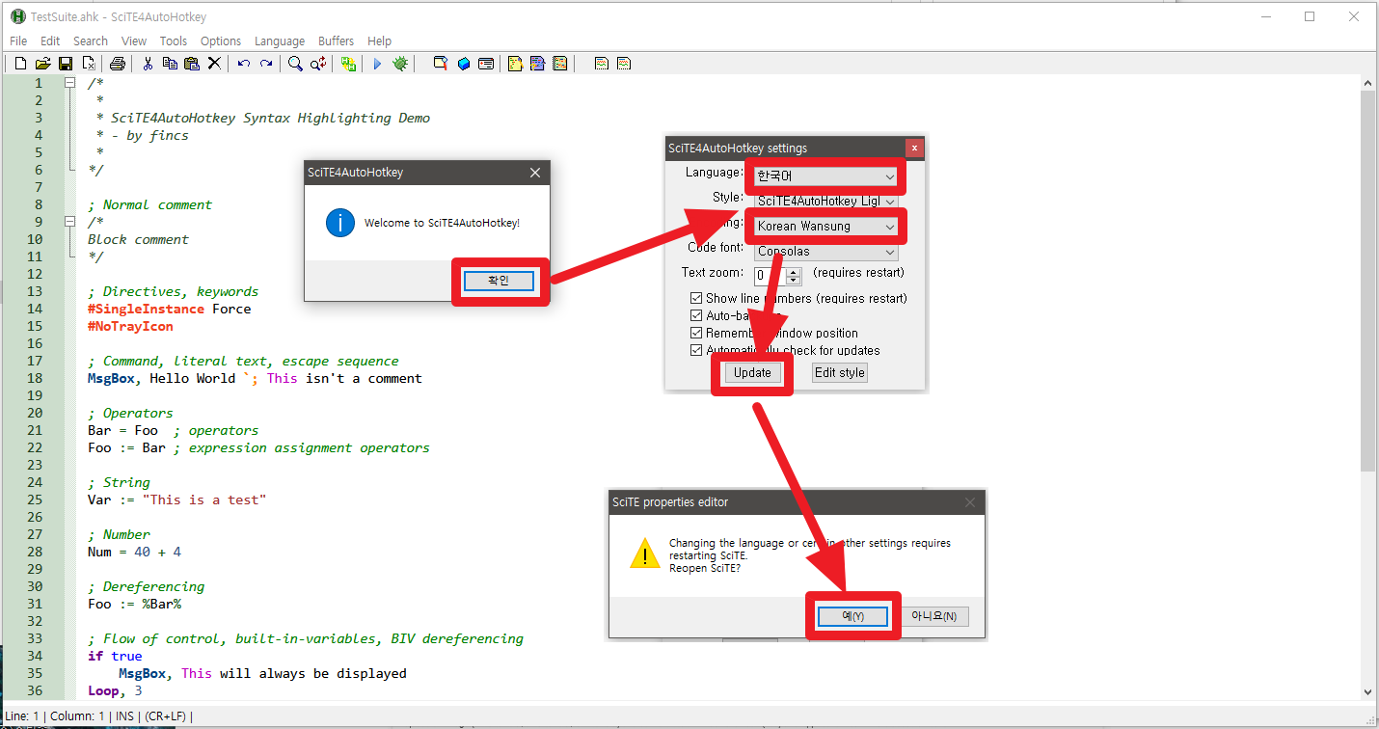Paste clipboard using toolbar icon
The image size is (1379, 729).
(192, 64)
